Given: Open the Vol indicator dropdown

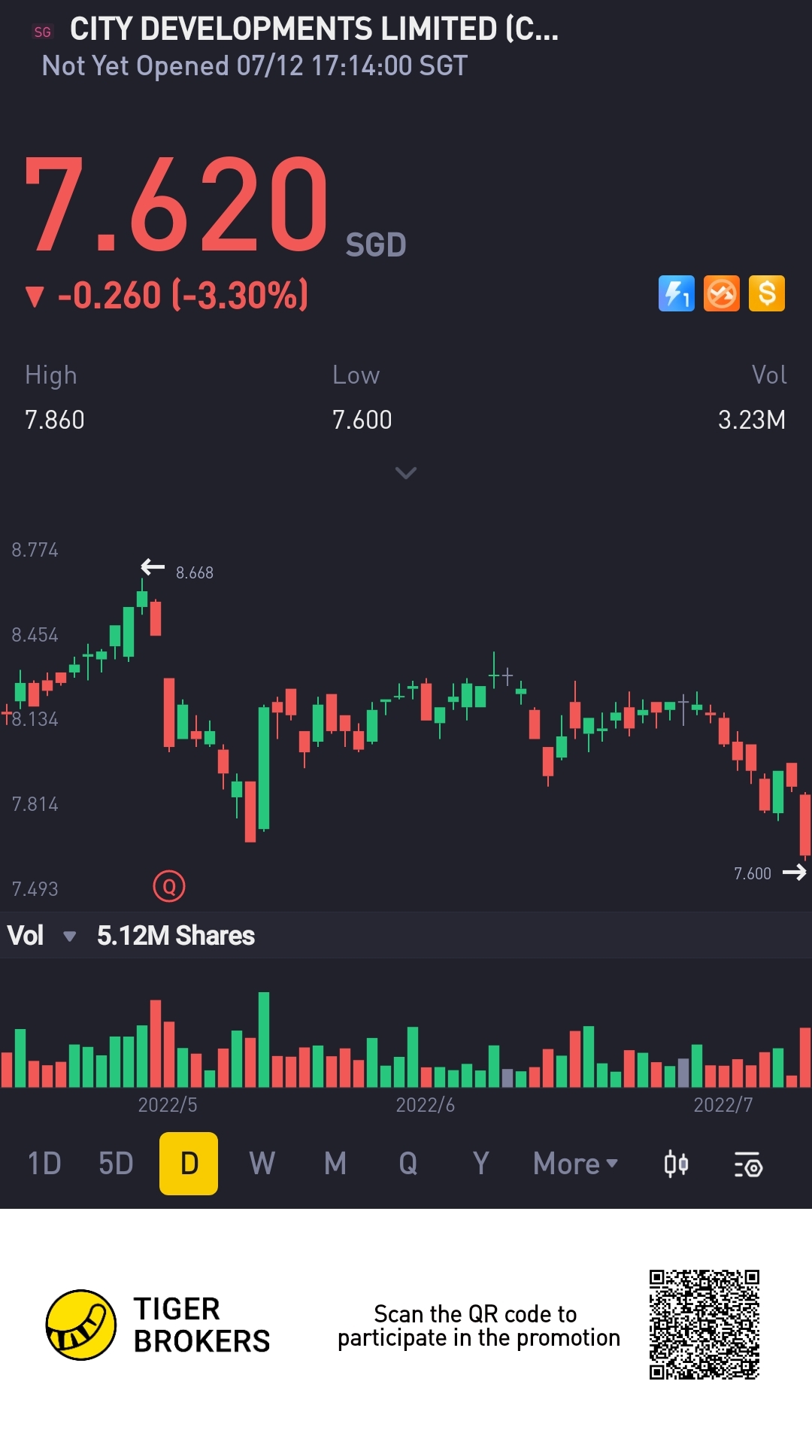Looking at the screenshot, I should click(x=69, y=937).
